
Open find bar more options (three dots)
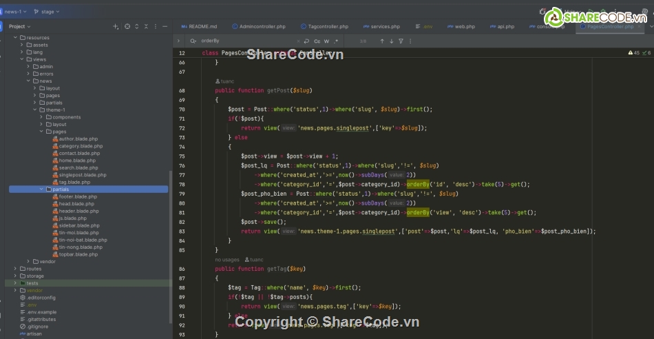(410, 41)
